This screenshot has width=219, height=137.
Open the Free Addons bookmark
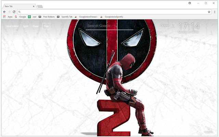click(49, 17)
